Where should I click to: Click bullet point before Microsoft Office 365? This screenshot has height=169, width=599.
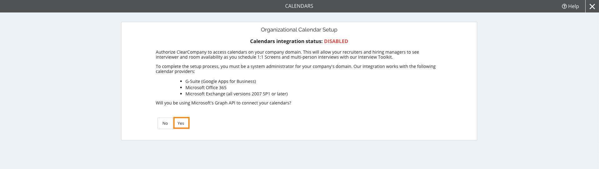pyautogui.click(x=181, y=88)
